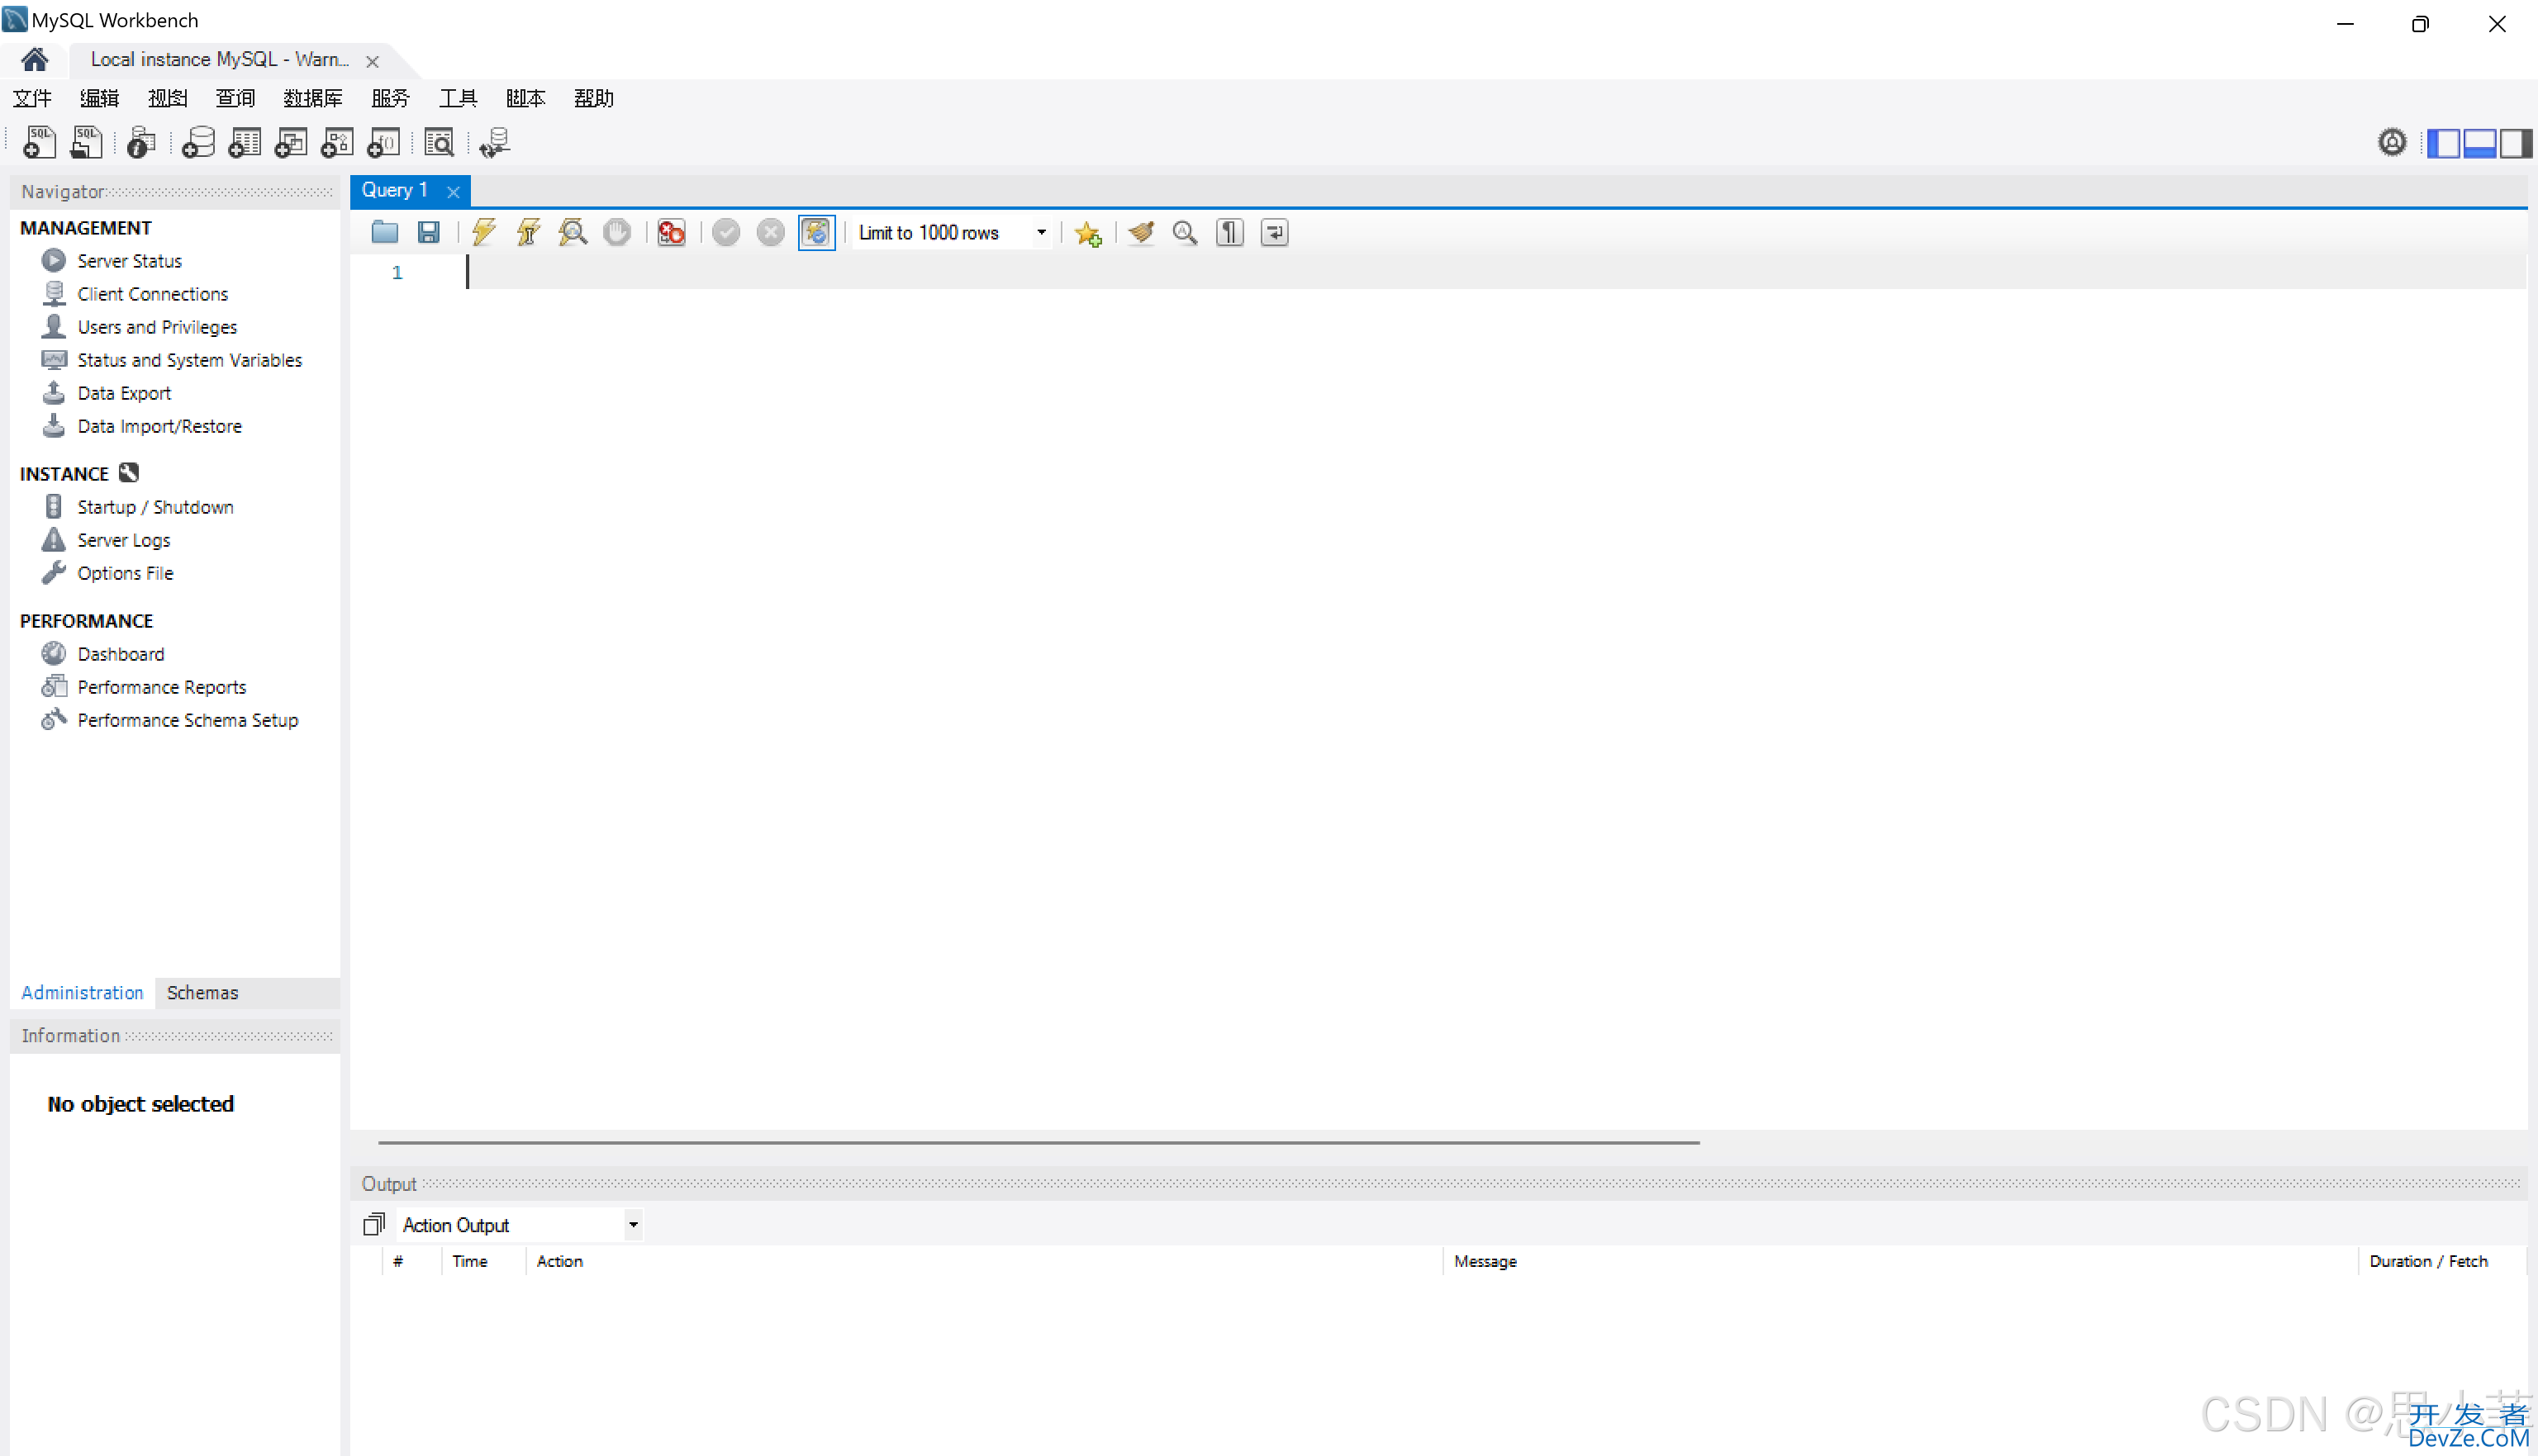Open the Workbench preferences gear icon
Screen dimensions: 2538x1456
[2392, 143]
